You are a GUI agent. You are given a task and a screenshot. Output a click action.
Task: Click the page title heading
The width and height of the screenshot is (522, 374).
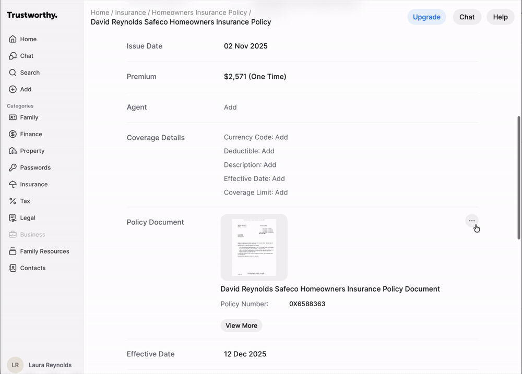coord(181,22)
